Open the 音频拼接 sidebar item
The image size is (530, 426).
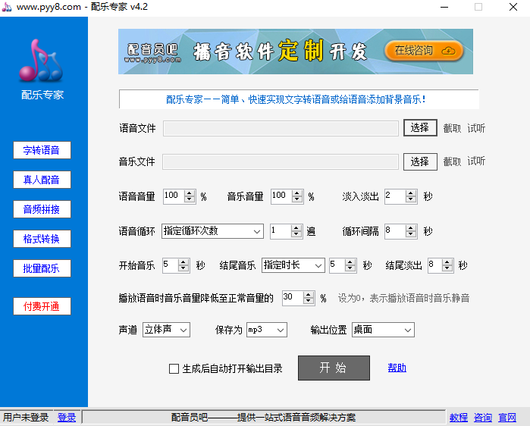click(42, 209)
